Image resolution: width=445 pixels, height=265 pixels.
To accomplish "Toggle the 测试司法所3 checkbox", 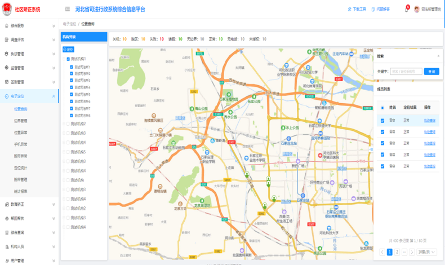I will click(72, 81).
